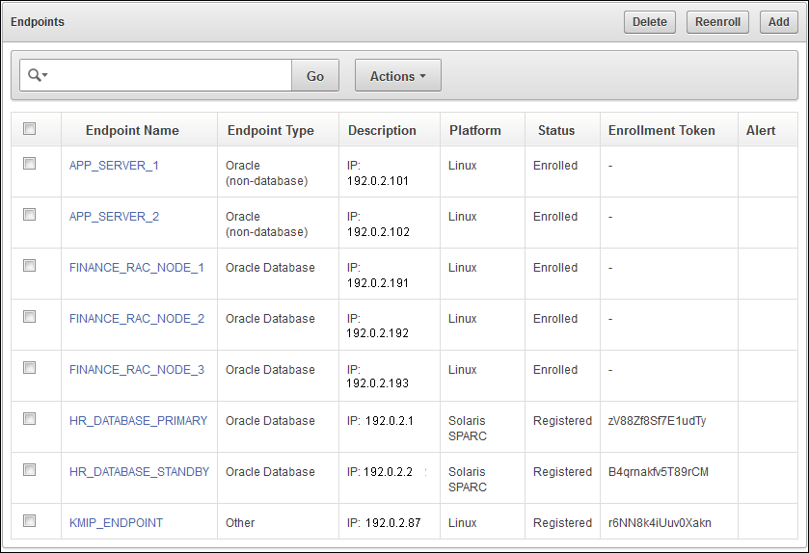Click description IP: 192.0.2.1

click(380, 421)
